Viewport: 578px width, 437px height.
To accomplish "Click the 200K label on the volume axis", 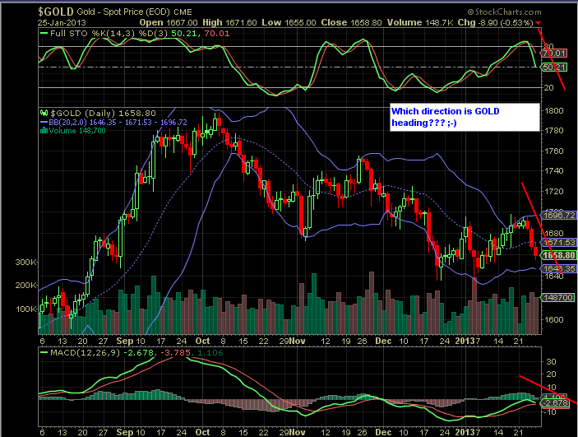I will coord(25,286).
